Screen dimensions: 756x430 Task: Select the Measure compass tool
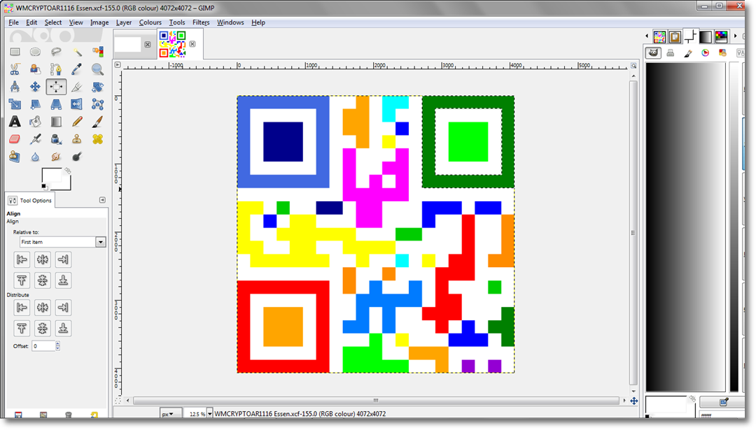(15, 87)
